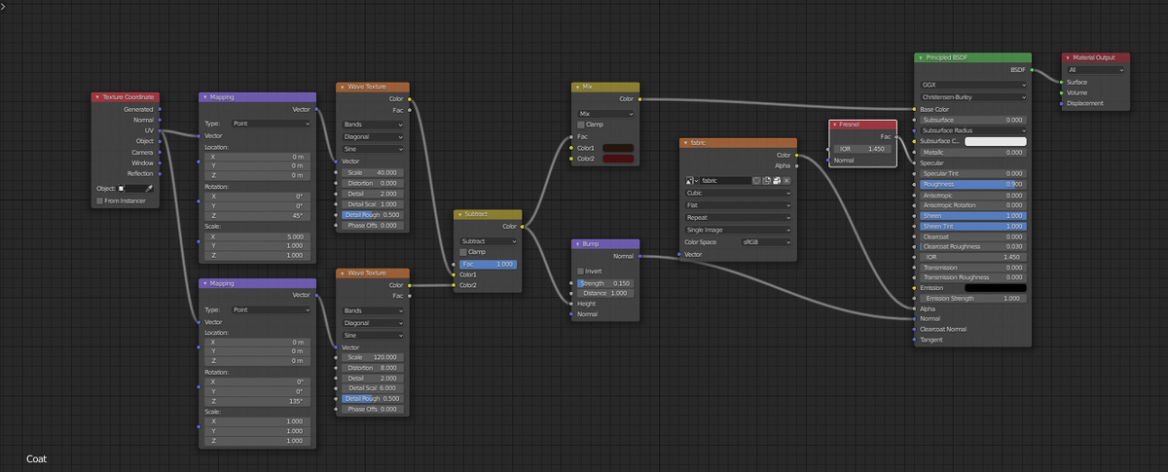Collapse the bottom Mapping node triangle

pyautogui.click(x=205, y=282)
